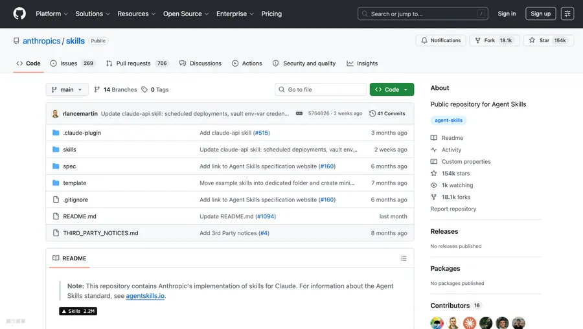Open the Releases heading link
Image resolution: width=583 pixels, height=329 pixels.
444,231
